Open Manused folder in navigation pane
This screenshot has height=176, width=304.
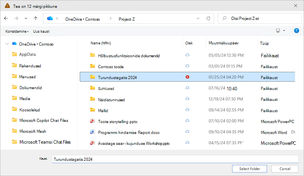(x=27, y=77)
